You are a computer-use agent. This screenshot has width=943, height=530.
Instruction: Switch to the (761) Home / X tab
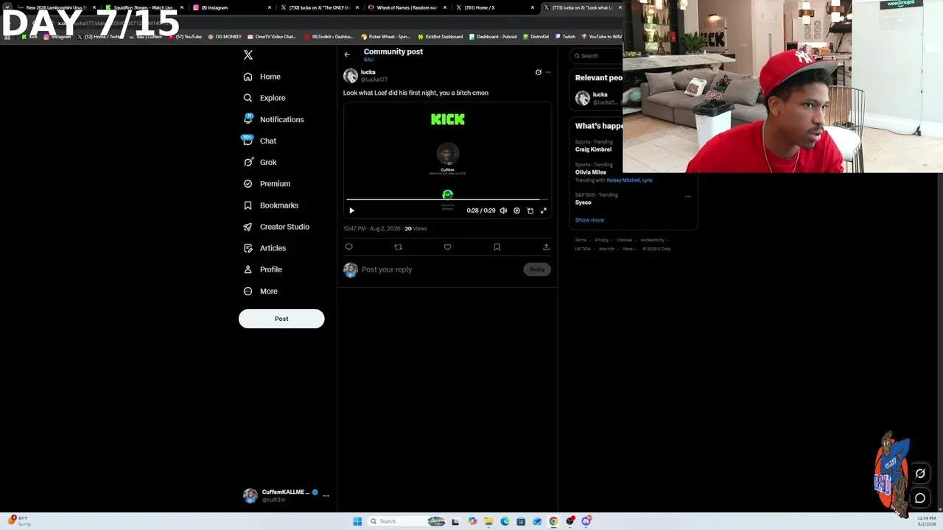point(496,7)
